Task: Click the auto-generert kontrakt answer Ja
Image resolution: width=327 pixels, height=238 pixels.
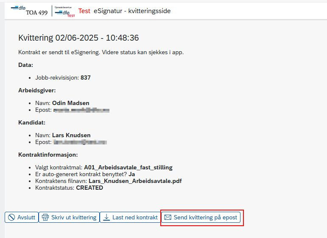Action: pyautogui.click(x=132, y=174)
